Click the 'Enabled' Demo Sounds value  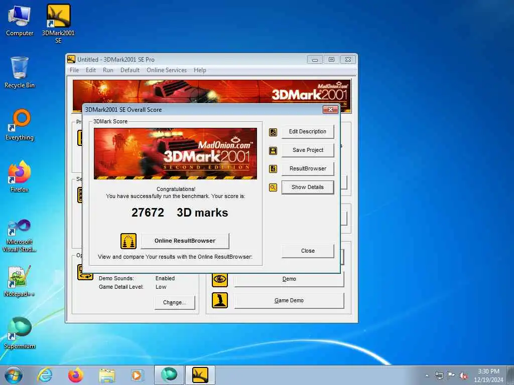165,279
